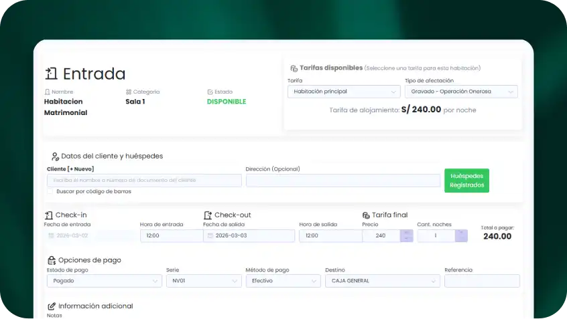The image size is (567, 319).
Task: Click the Hora de entrada field
Action: (x=172, y=235)
